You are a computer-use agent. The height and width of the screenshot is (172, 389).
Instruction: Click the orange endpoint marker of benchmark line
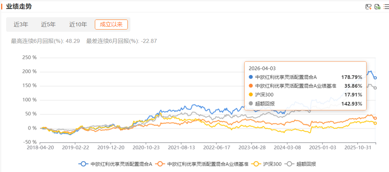pos(376,118)
